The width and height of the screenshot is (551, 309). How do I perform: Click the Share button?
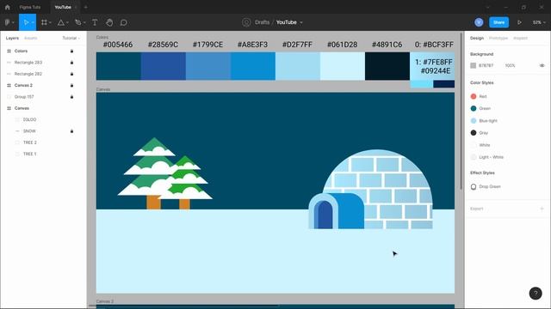498,22
